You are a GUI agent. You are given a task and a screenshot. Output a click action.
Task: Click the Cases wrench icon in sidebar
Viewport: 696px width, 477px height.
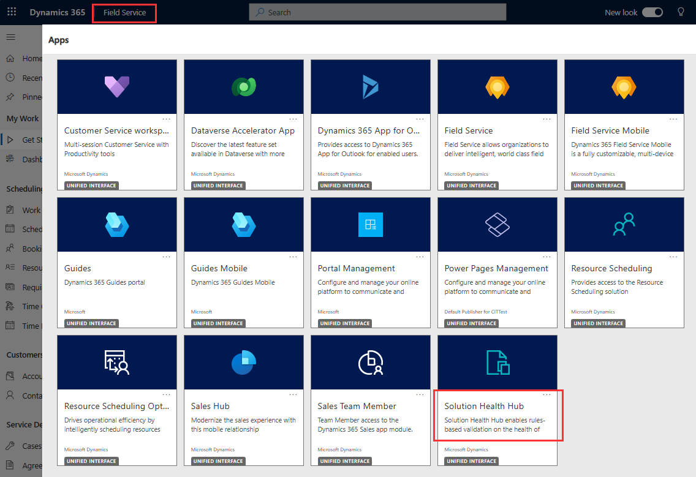point(10,446)
